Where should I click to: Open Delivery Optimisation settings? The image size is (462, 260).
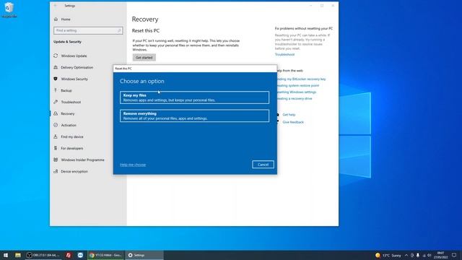77,67
